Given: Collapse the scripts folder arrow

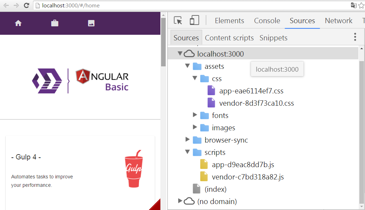Looking at the screenshot, I should coord(188,152).
